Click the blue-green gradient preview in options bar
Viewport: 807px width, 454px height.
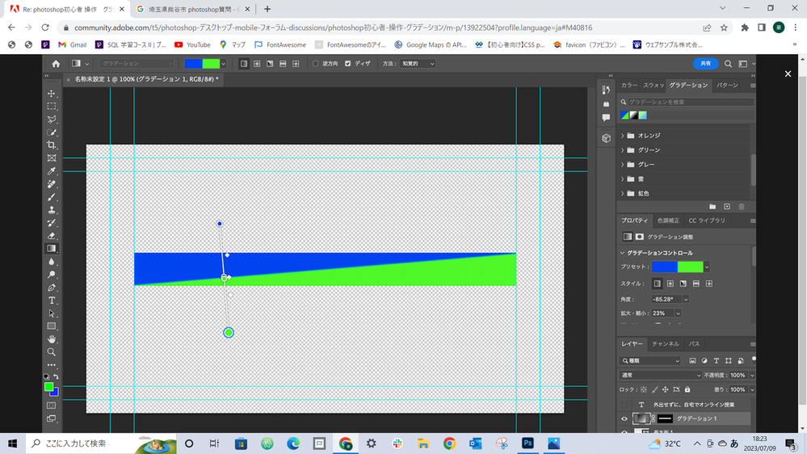click(x=201, y=64)
